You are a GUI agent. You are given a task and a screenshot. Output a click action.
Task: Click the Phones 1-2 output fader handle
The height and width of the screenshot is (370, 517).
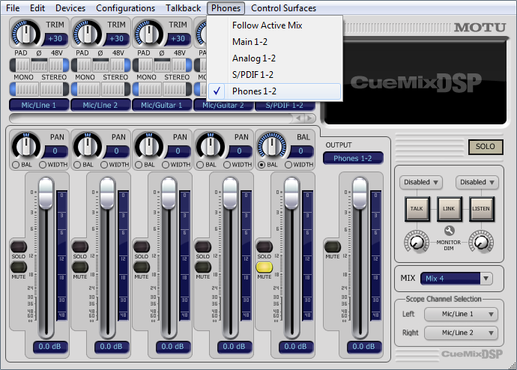click(360, 193)
